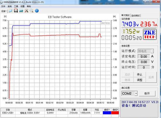161x118 pixels.
Task: Click the 启动 start button
Action: click(x=127, y=75)
